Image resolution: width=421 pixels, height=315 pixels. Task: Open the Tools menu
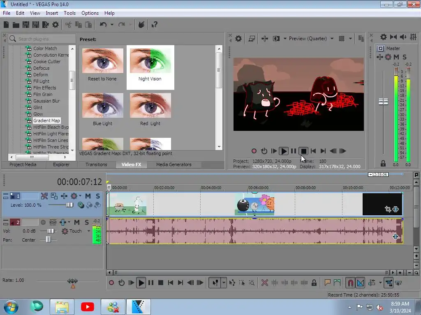(69, 13)
